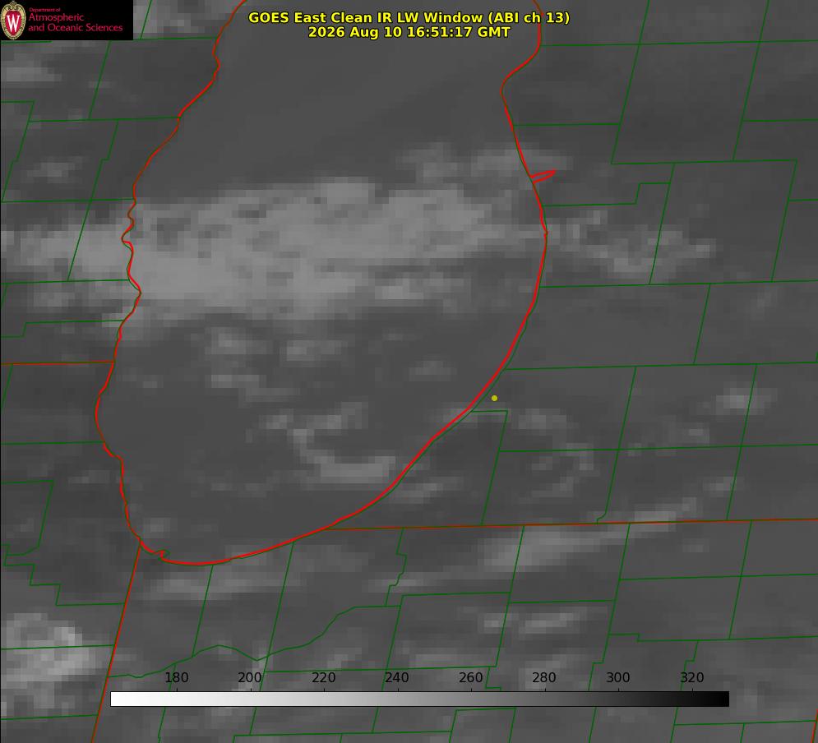Click the yellow location marker dot
Viewport: 818px width, 743px height.
click(x=494, y=398)
